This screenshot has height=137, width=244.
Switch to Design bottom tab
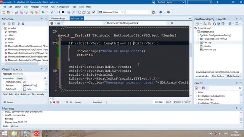(x=177, y=102)
